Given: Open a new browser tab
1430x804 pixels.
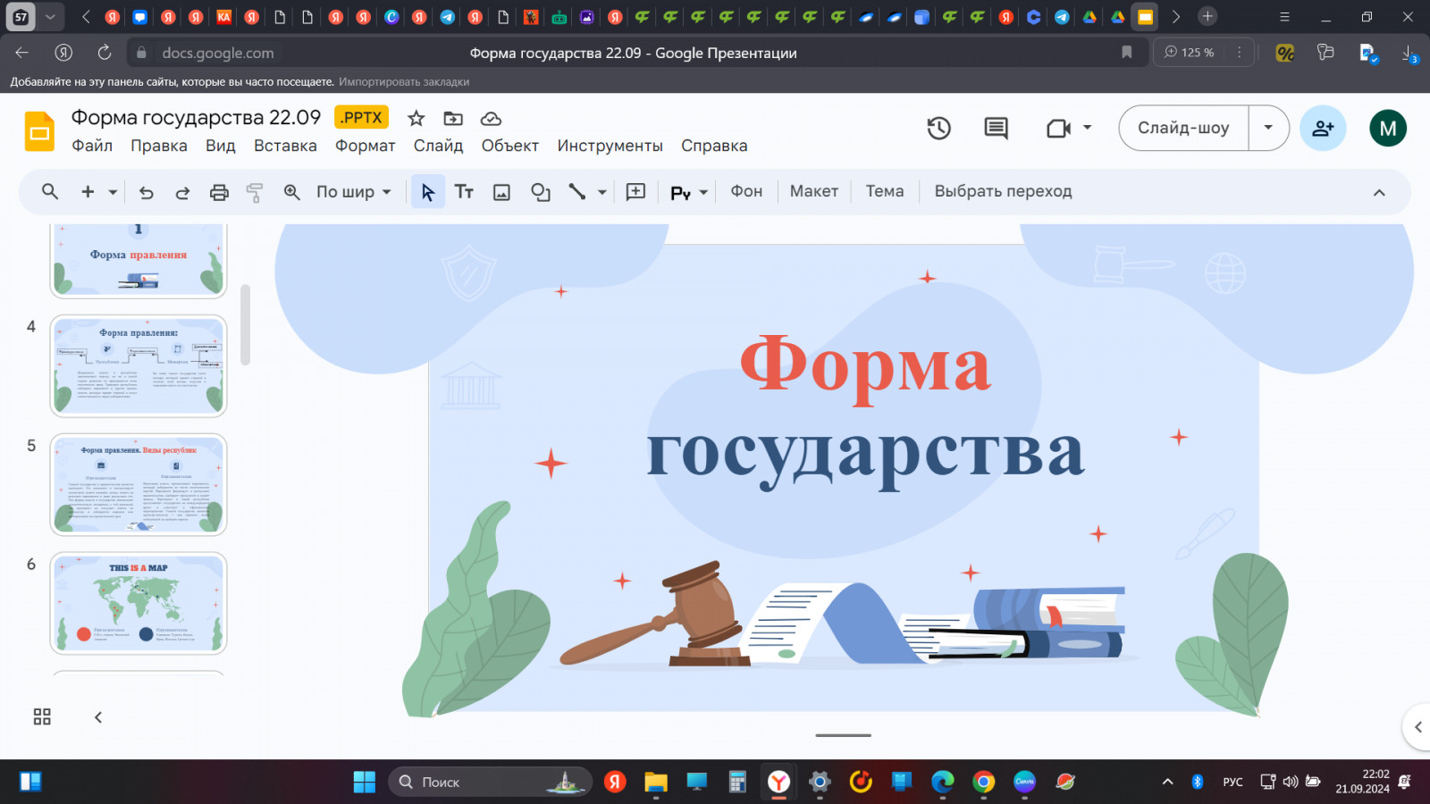Looking at the screenshot, I should pos(1207,16).
